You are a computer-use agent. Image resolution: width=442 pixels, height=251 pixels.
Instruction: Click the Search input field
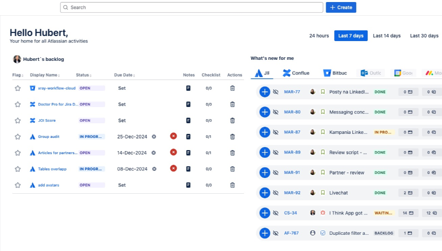pyautogui.click(x=192, y=8)
